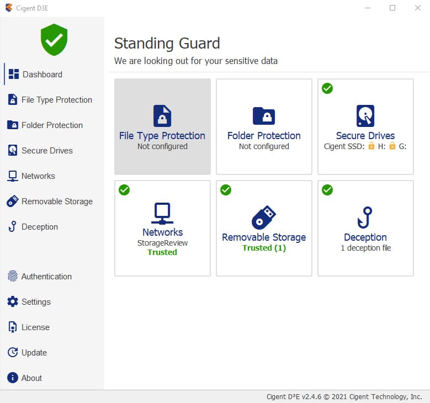430x403 pixels.
Task: Click the orange lock icon before G: drive
Action: 392,146
